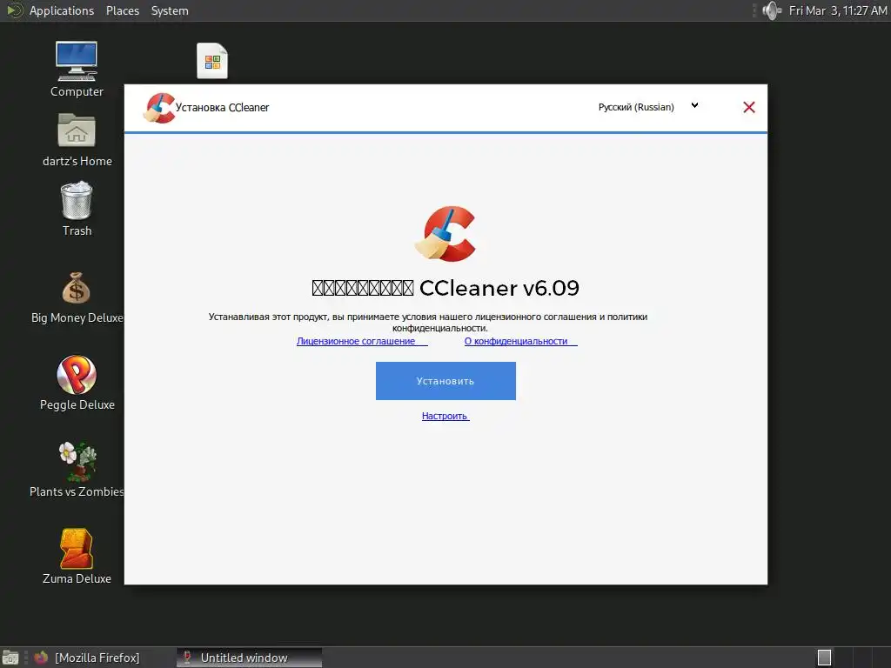Screen dimensions: 891x668
Task: Open dartz's Home folder icon
Action: click(x=77, y=140)
